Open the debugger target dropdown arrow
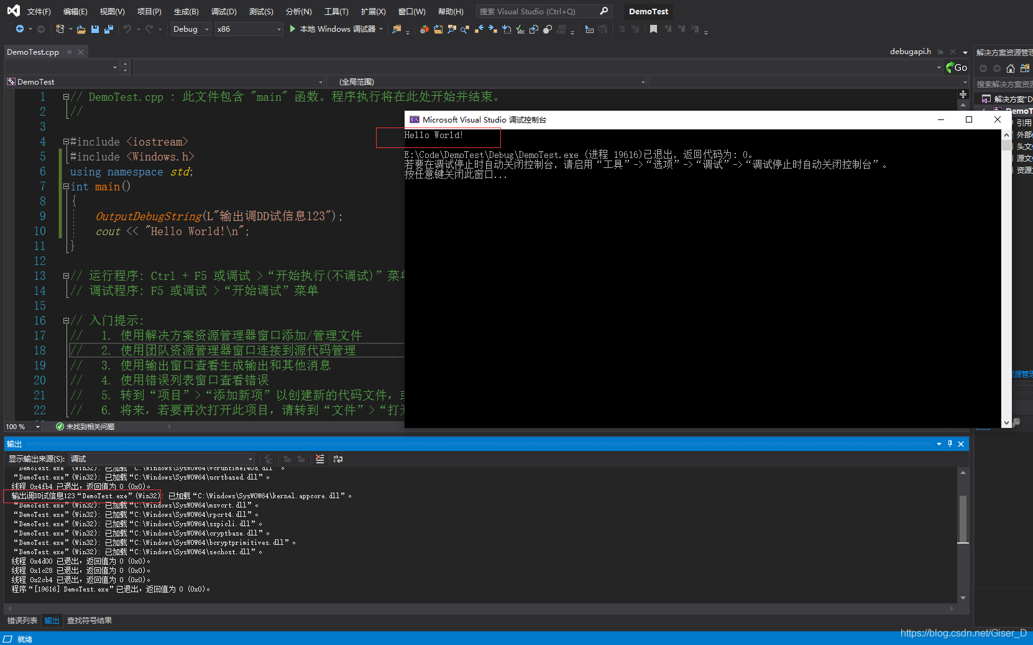This screenshot has height=645, width=1033. (x=380, y=29)
